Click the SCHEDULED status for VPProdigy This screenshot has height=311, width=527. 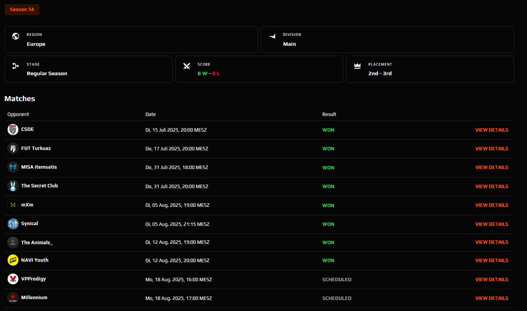click(337, 279)
